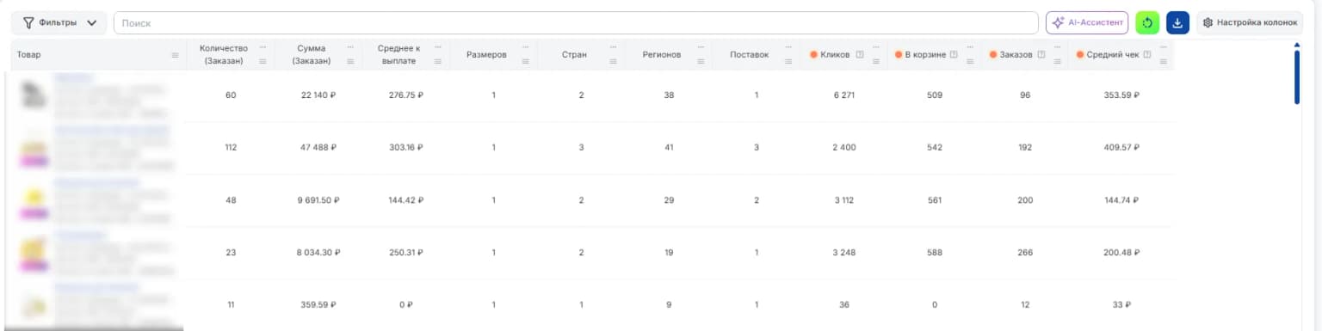Click the scrollbar up arrow at the right edge
The width and height of the screenshot is (1322, 331).
pyautogui.click(x=1297, y=44)
